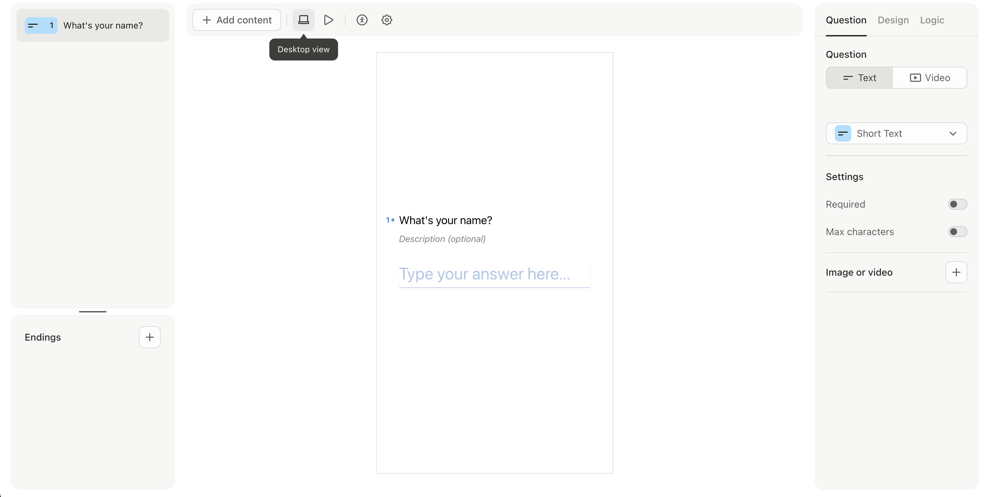Viewport: 988px width, 497px height.
Task: Click the Add content button
Action: 236,20
